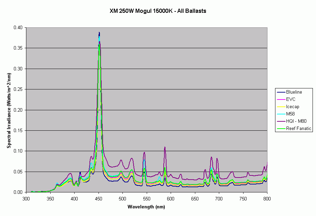The height and width of the screenshot is (216, 316).
Task: Click the HQI - M80 legend label
Action: (x=296, y=121)
